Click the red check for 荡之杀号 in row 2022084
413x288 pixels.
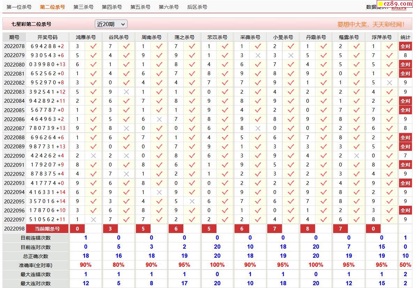coord(192,101)
